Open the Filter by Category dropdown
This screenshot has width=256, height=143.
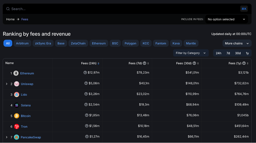(x=191, y=53)
